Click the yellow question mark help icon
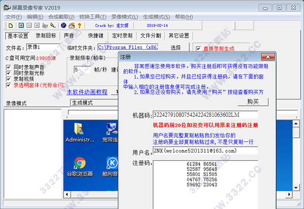304x209 pixels. 79,25
